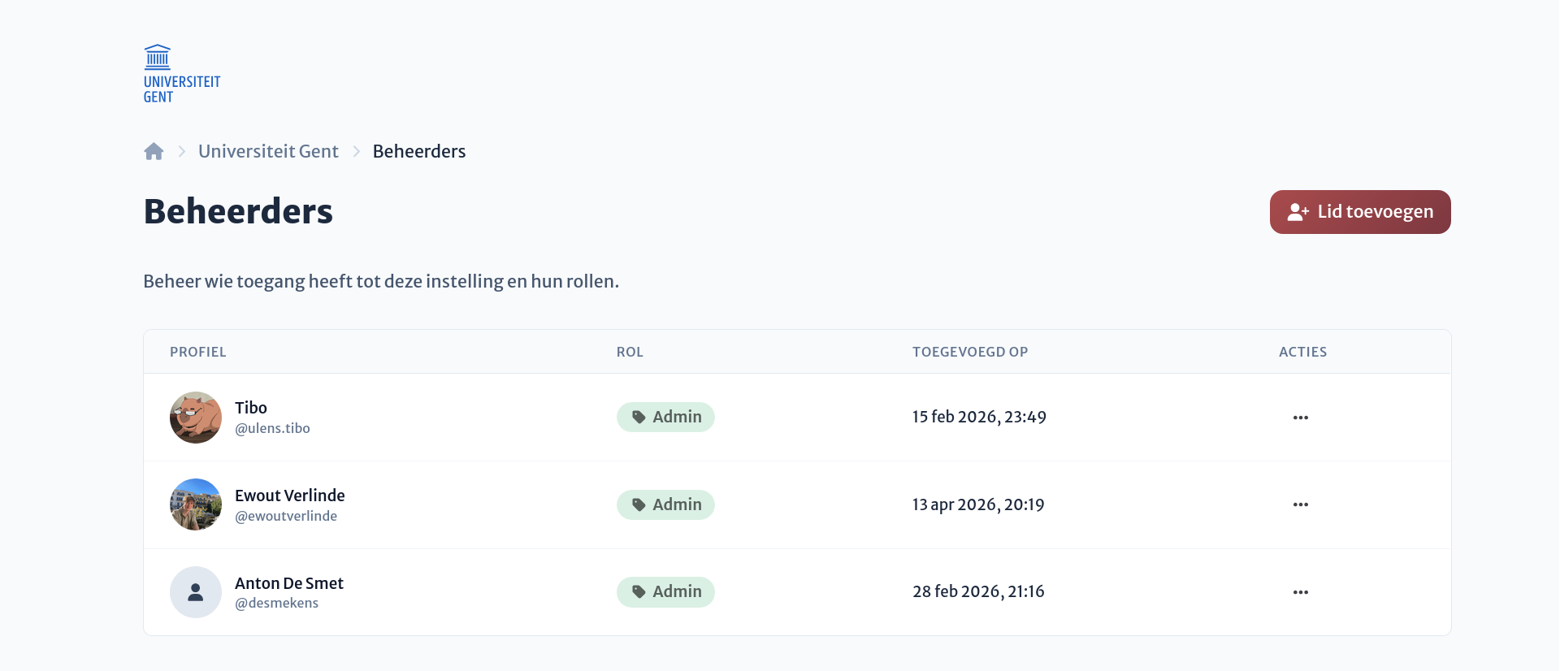
Task: Click Ewout Verlinde's profile avatar
Action: click(196, 504)
